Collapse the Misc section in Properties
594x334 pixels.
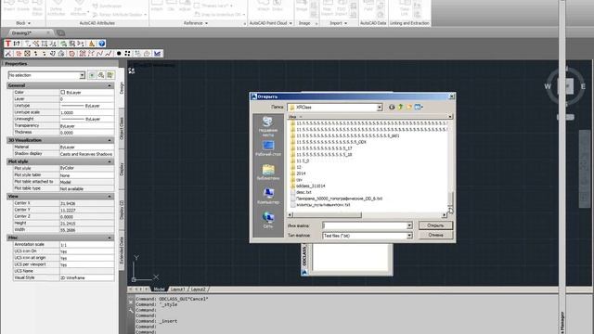point(110,238)
